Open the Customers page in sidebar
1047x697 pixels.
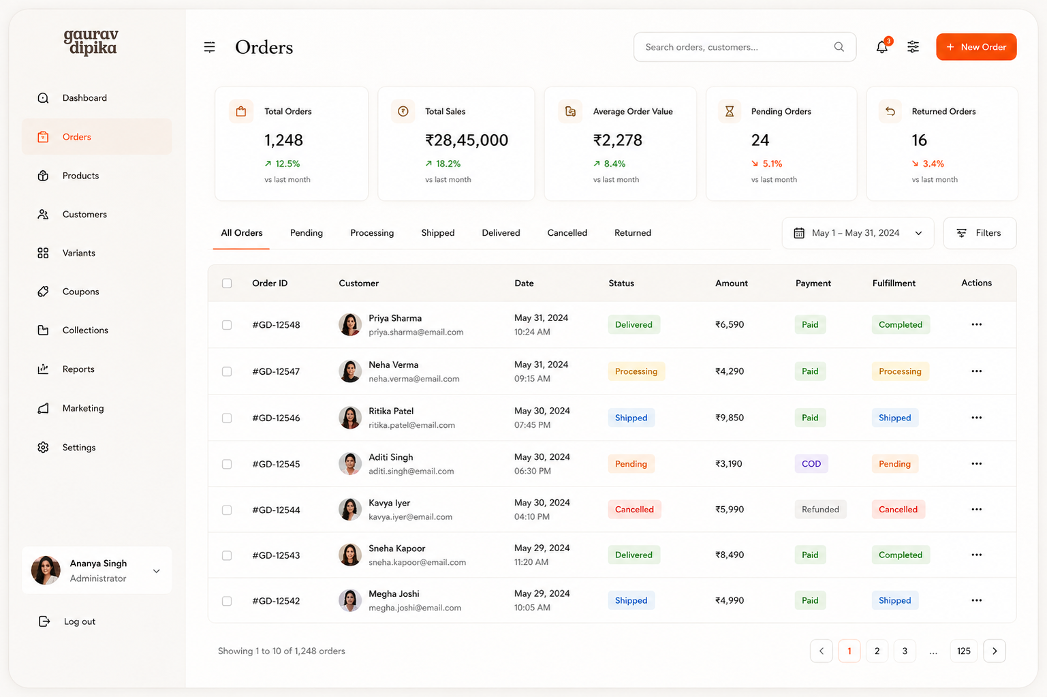coord(97,215)
